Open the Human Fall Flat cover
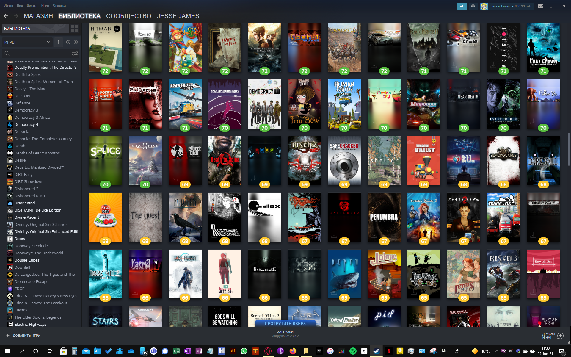Screen dimensions: 571x357 344,104
